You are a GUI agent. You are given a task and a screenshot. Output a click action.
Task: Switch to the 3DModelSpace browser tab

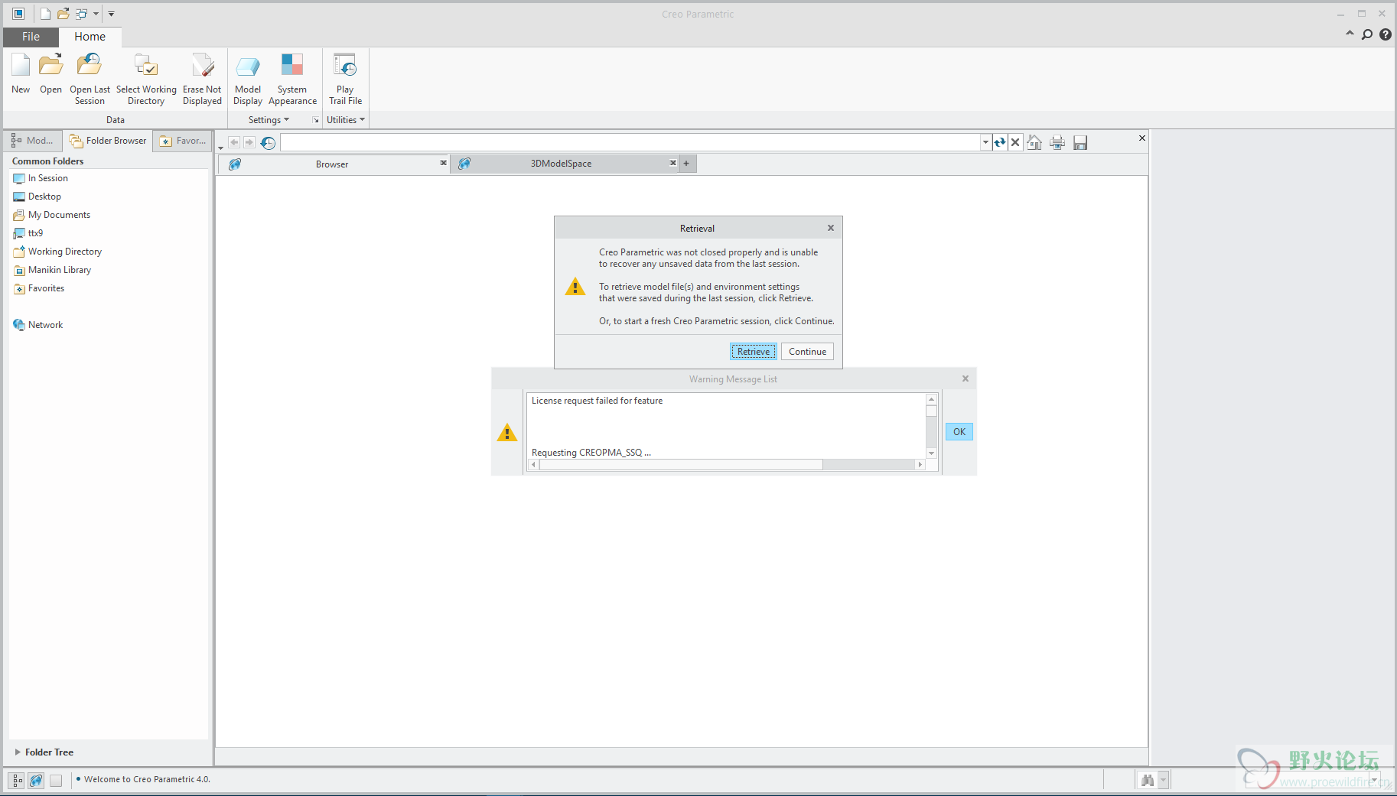click(561, 164)
